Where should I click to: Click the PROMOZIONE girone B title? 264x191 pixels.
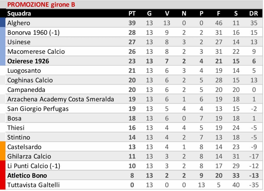click(41, 5)
